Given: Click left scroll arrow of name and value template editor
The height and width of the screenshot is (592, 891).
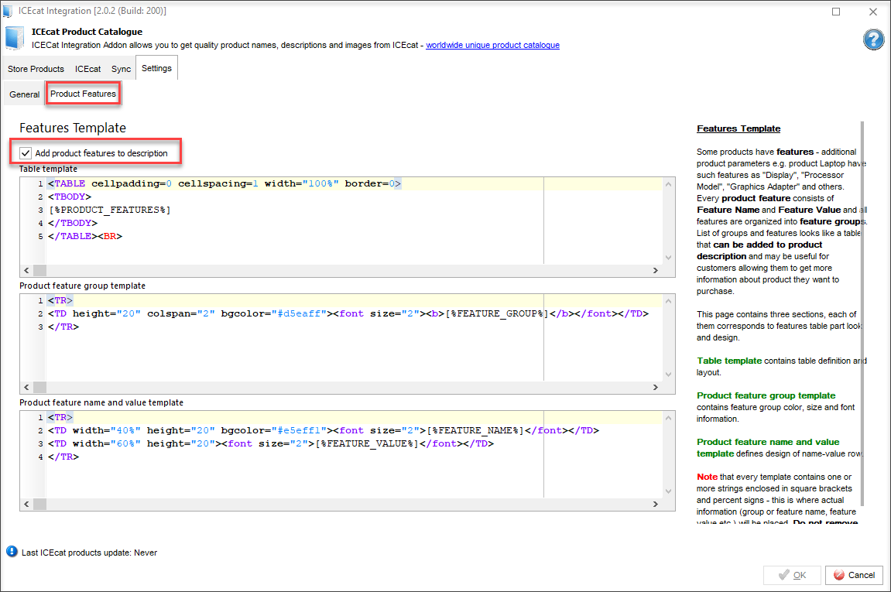Looking at the screenshot, I should (x=27, y=504).
